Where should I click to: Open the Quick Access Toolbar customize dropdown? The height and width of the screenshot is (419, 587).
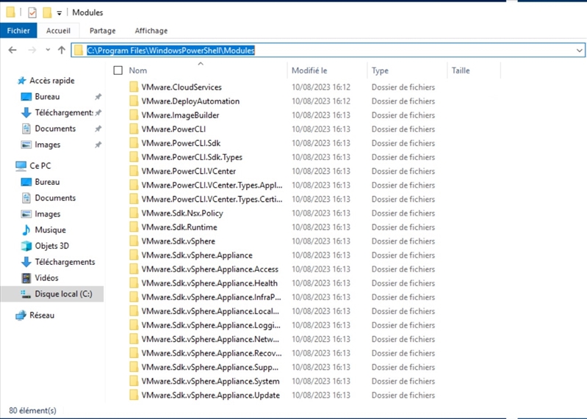click(60, 13)
